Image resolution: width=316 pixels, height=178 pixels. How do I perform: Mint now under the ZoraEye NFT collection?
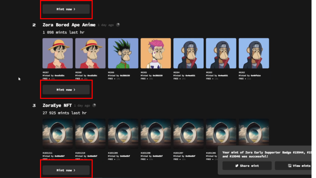coord(66,170)
